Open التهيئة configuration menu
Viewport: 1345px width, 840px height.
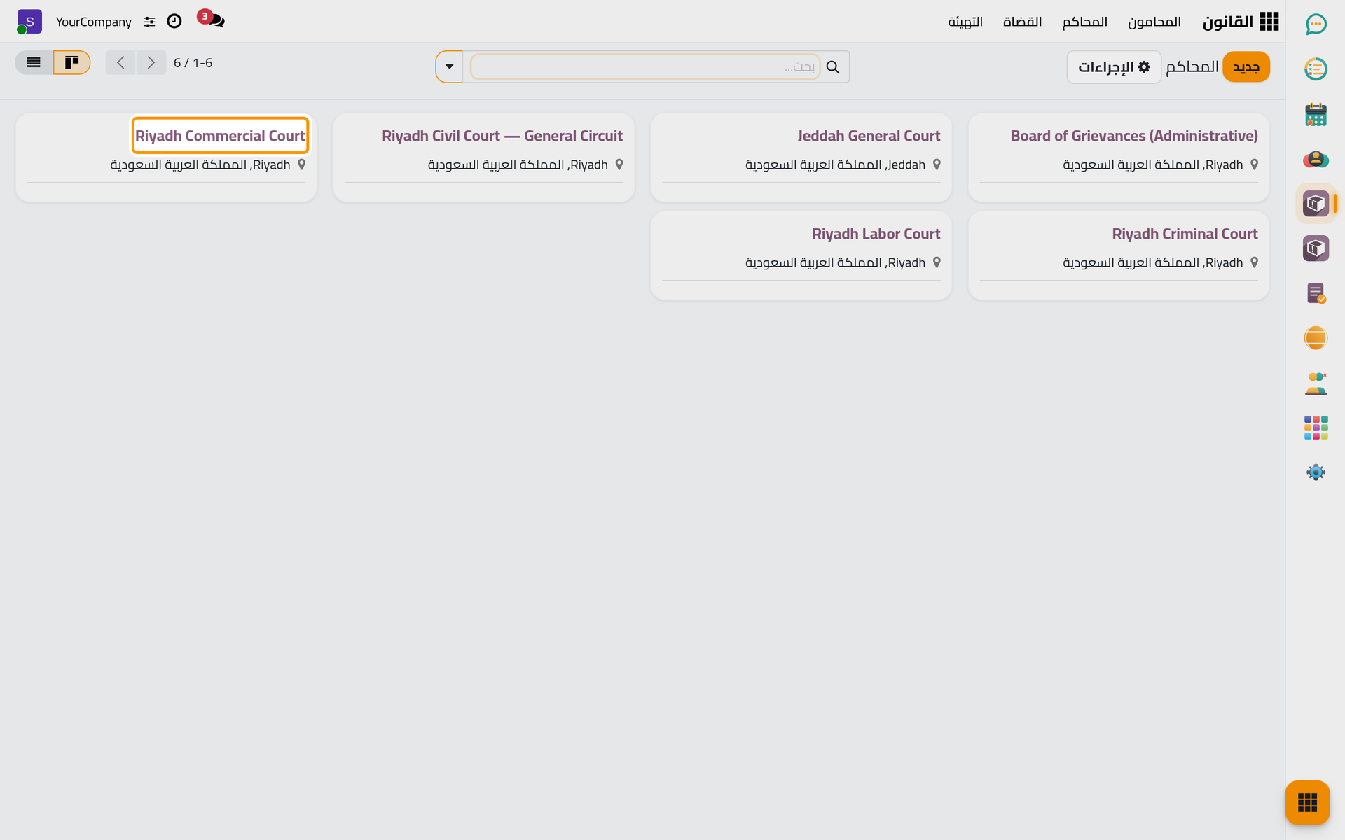[x=965, y=22]
